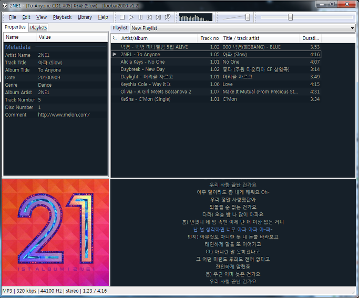Select Alicia Keys - No One row
This screenshot has height=298, width=359.
pyautogui.click(x=216, y=62)
